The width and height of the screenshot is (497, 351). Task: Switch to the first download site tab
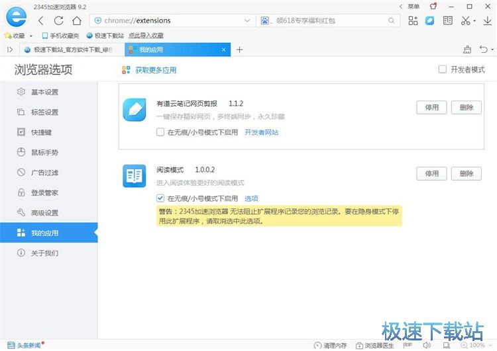(x=72, y=50)
